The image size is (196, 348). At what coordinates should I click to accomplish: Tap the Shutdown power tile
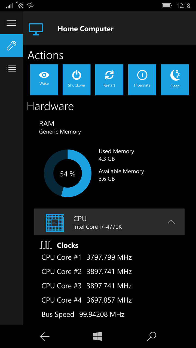(x=76, y=80)
